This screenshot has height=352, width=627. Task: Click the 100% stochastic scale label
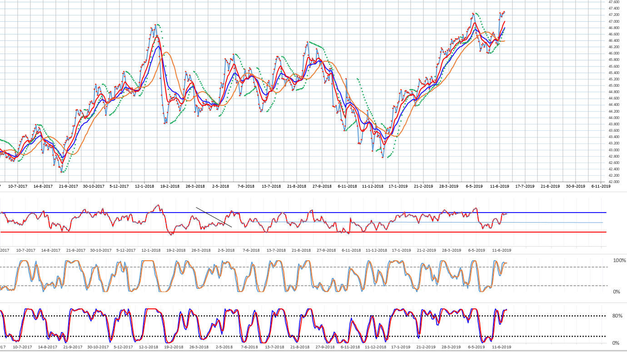pos(620,260)
